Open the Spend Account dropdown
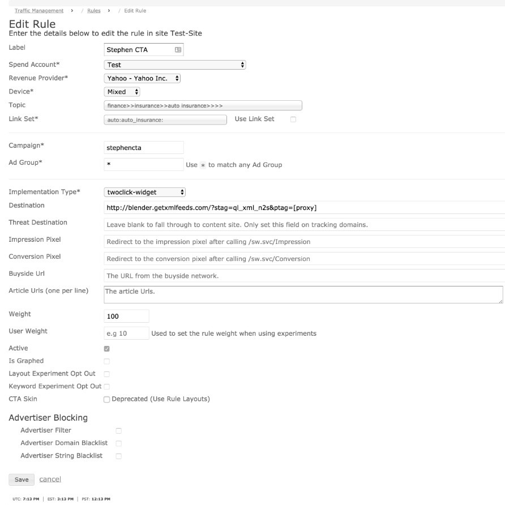Screen dimensions: 505x505 [x=175, y=65]
